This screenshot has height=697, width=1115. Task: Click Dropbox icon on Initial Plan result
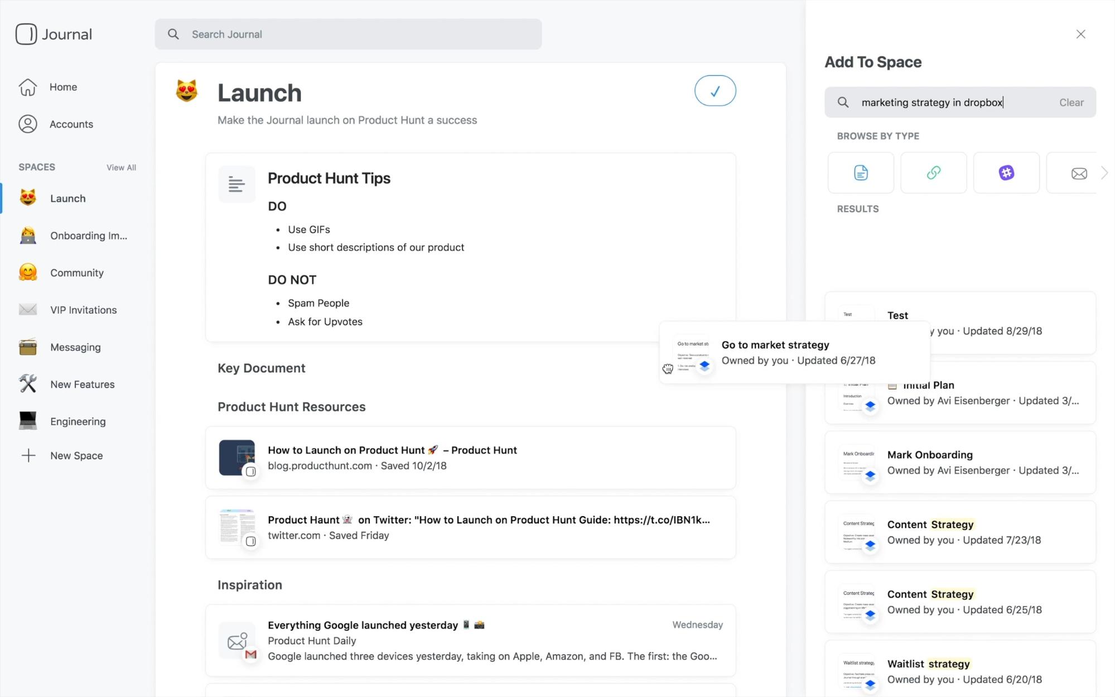coord(870,406)
